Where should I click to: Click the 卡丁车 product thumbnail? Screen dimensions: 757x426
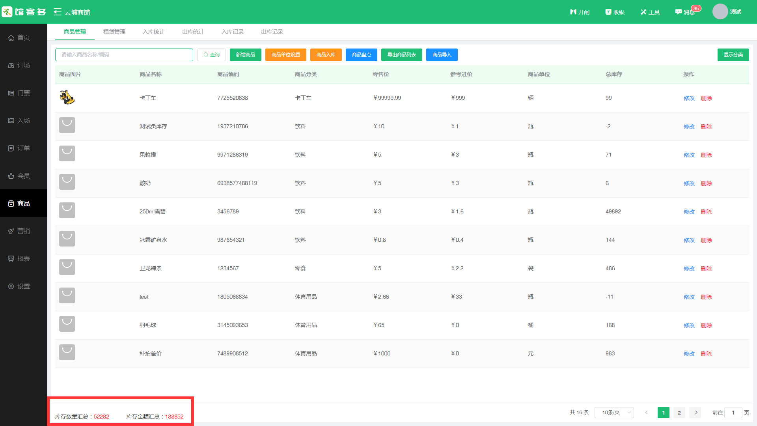click(67, 97)
